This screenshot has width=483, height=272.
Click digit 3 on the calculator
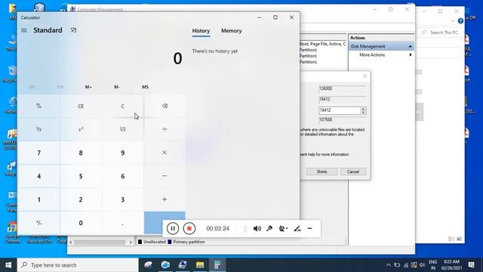[122, 199]
